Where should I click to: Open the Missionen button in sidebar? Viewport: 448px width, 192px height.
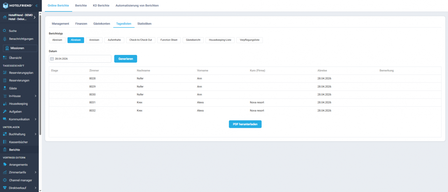click(20, 48)
